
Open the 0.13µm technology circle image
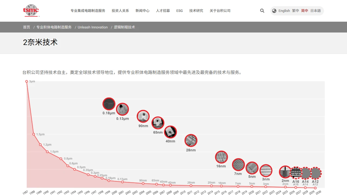tap(123, 109)
